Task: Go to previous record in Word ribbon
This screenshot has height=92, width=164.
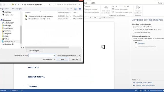Action: click(x=116, y=6)
